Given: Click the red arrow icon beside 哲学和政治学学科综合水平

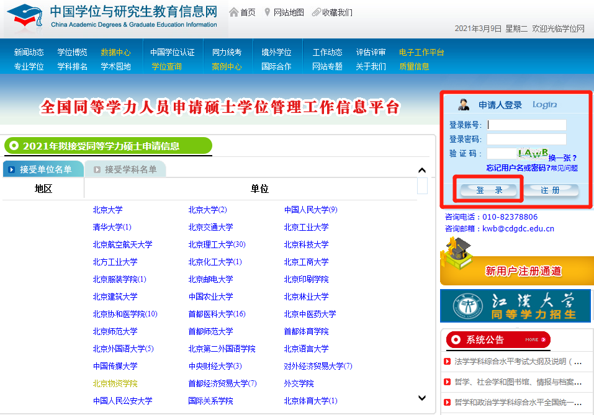Looking at the screenshot, I should [447, 402].
